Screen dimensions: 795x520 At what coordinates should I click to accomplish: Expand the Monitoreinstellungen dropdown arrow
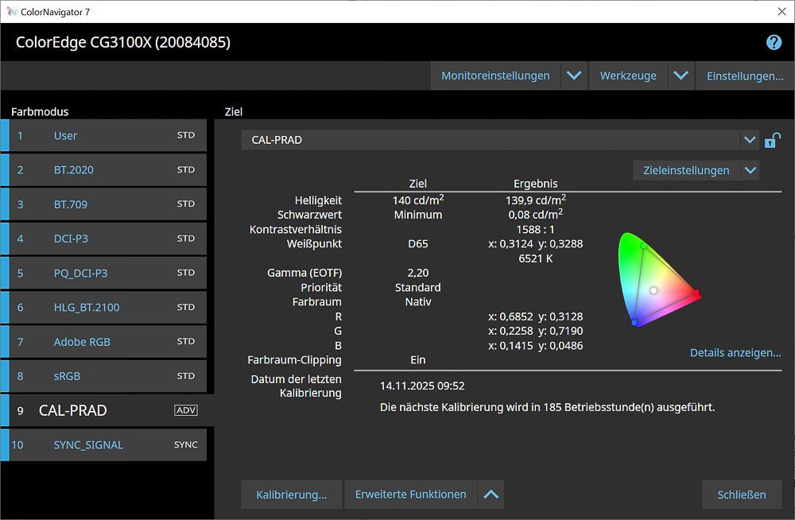coord(574,76)
